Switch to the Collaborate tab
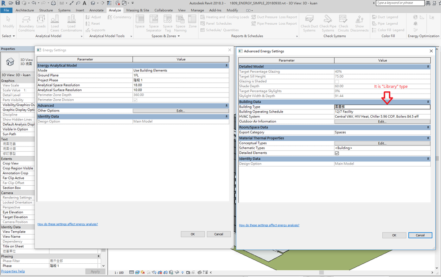 click(x=163, y=10)
